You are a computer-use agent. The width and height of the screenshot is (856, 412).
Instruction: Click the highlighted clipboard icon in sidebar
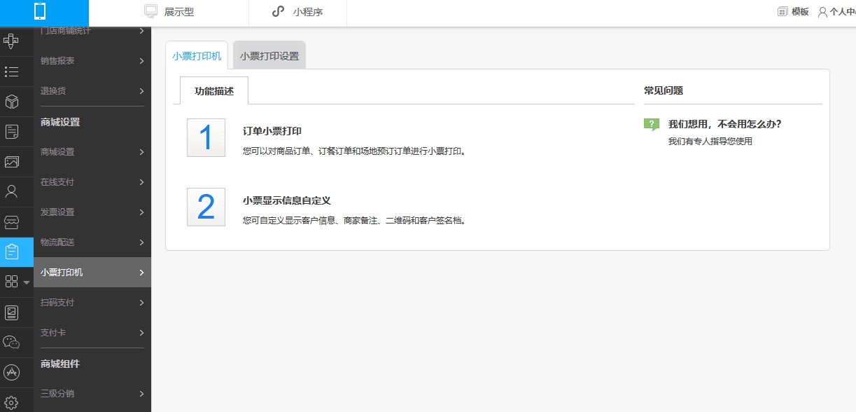coord(11,252)
